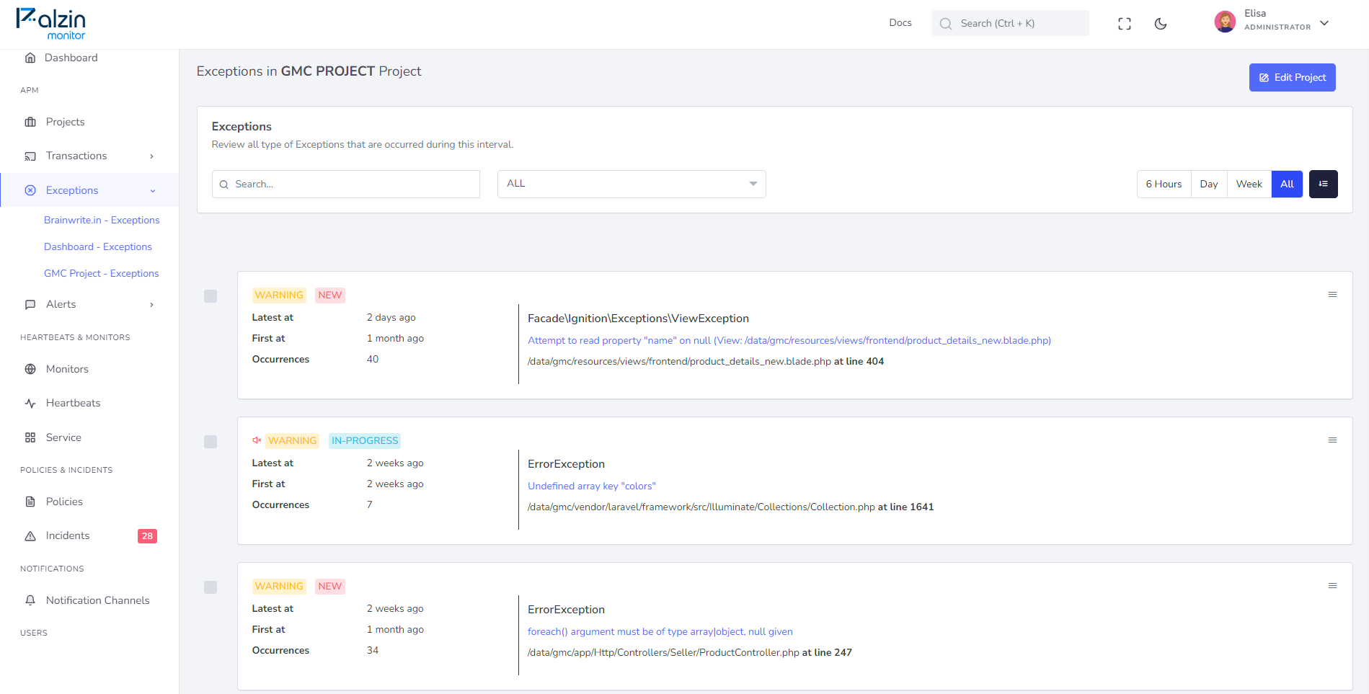Check the Undefined array key exception box
The width and height of the screenshot is (1369, 694).
point(211,442)
